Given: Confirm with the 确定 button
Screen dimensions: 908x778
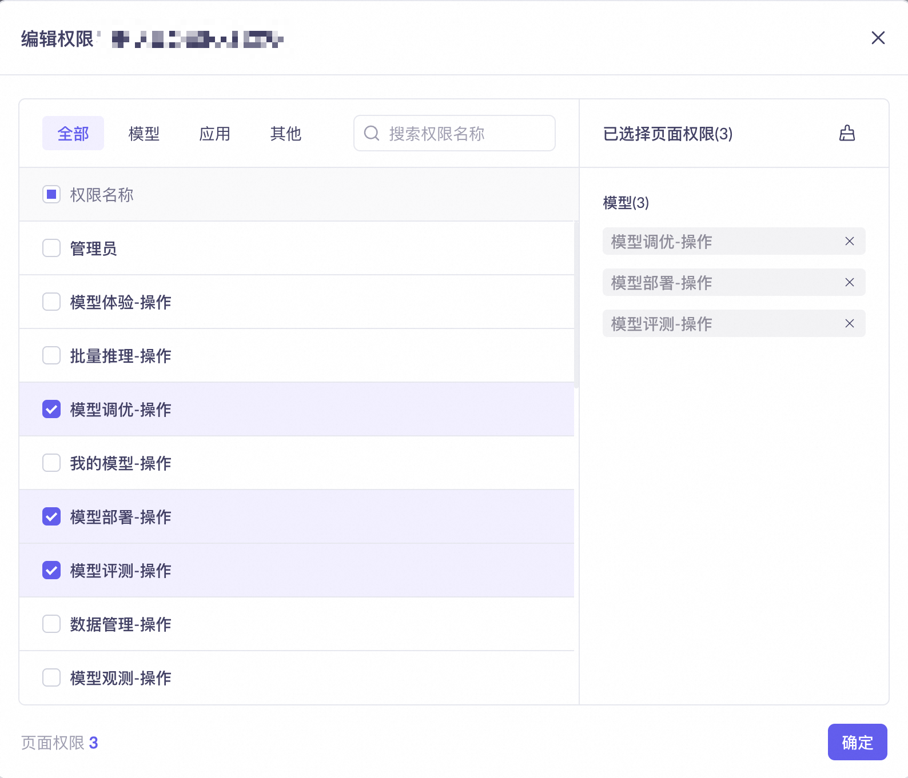Looking at the screenshot, I should 857,742.
